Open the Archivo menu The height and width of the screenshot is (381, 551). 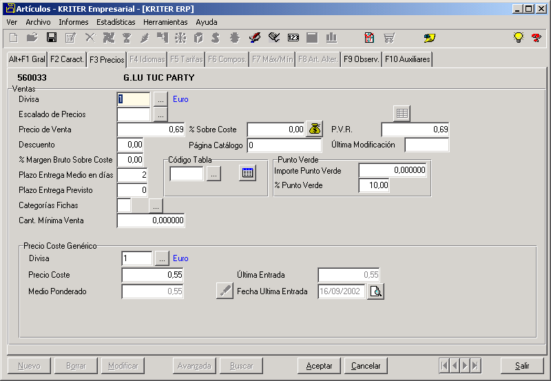pos(38,22)
